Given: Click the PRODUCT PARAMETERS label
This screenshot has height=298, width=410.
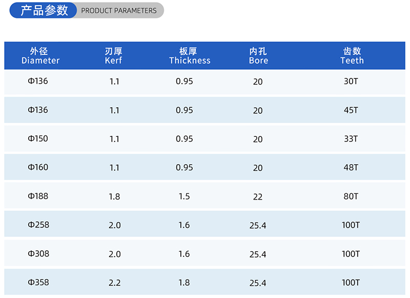Looking at the screenshot, I should coord(119,11).
